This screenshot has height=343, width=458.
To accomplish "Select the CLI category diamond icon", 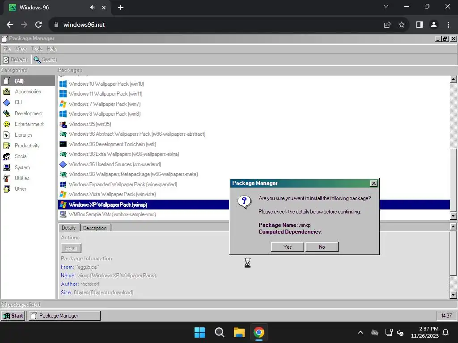I will [x=6, y=102].
